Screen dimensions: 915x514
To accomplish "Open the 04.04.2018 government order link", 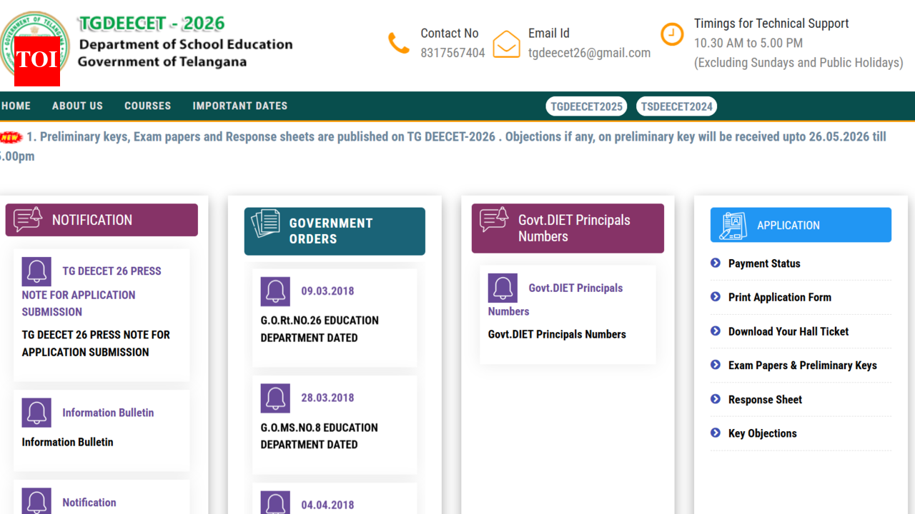I will pyautogui.click(x=327, y=505).
